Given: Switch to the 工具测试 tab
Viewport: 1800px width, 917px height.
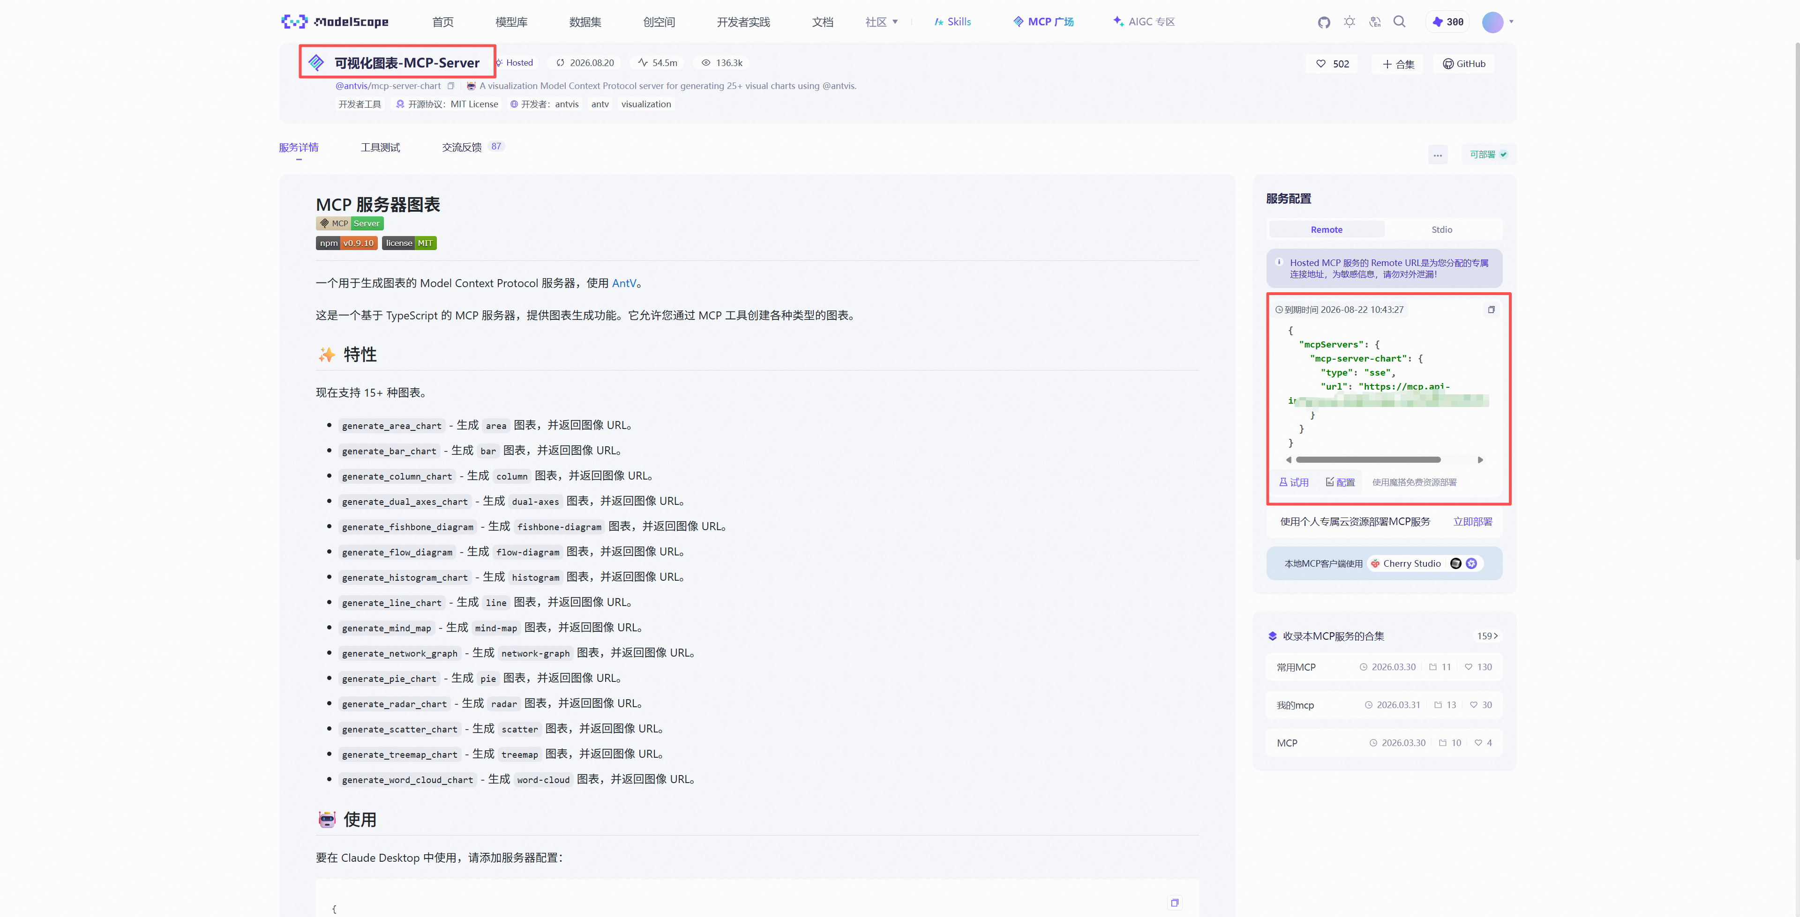Looking at the screenshot, I should point(380,148).
